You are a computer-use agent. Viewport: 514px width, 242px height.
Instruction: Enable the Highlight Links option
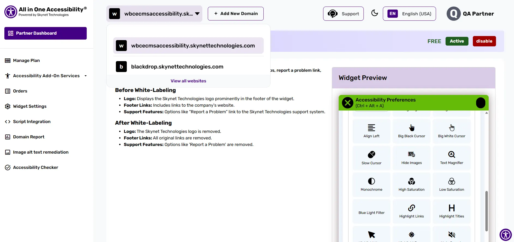(411, 211)
